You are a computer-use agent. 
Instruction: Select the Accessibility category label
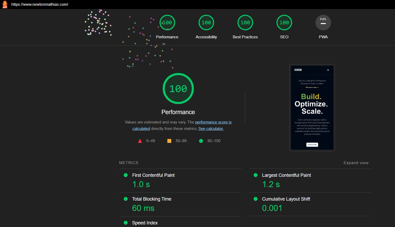click(206, 37)
